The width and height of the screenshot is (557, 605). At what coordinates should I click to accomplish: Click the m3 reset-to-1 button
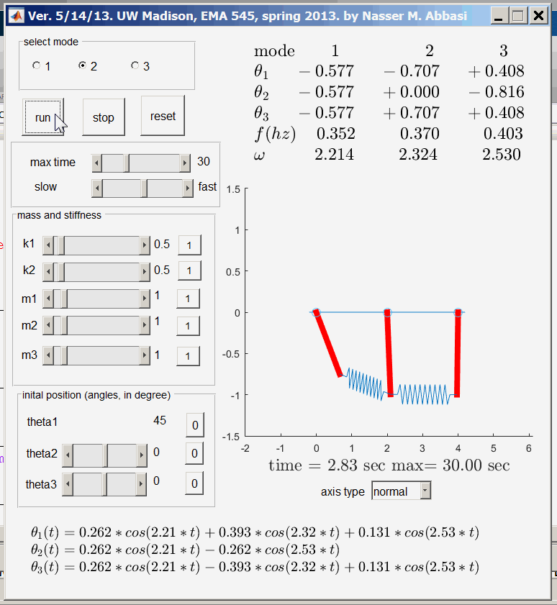click(x=188, y=355)
